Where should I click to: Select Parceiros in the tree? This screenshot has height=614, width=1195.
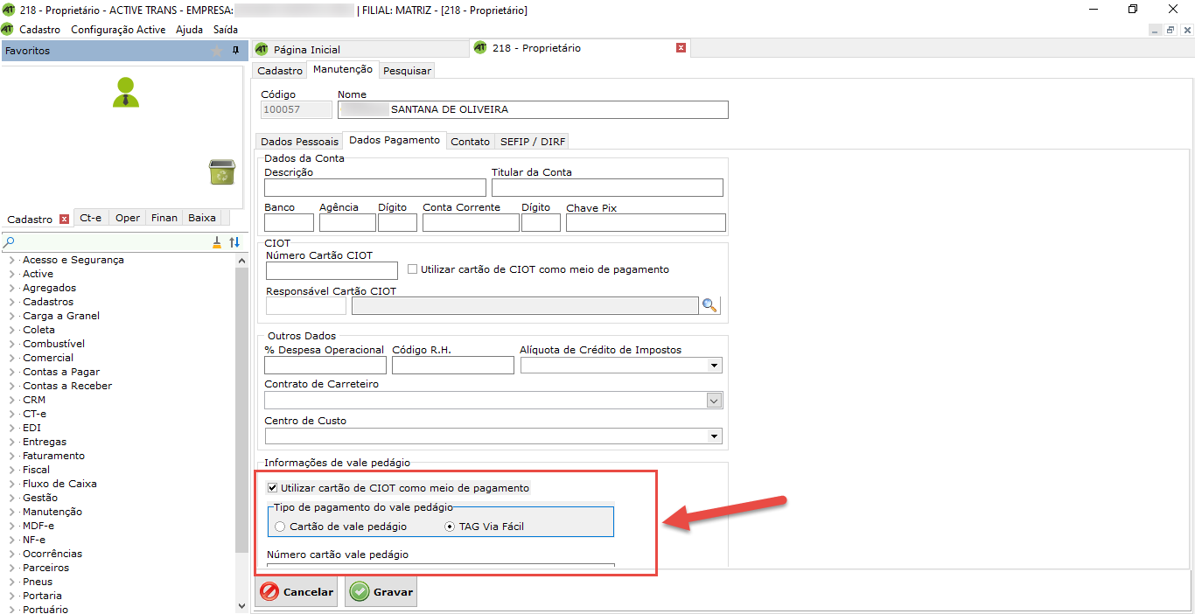point(45,568)
